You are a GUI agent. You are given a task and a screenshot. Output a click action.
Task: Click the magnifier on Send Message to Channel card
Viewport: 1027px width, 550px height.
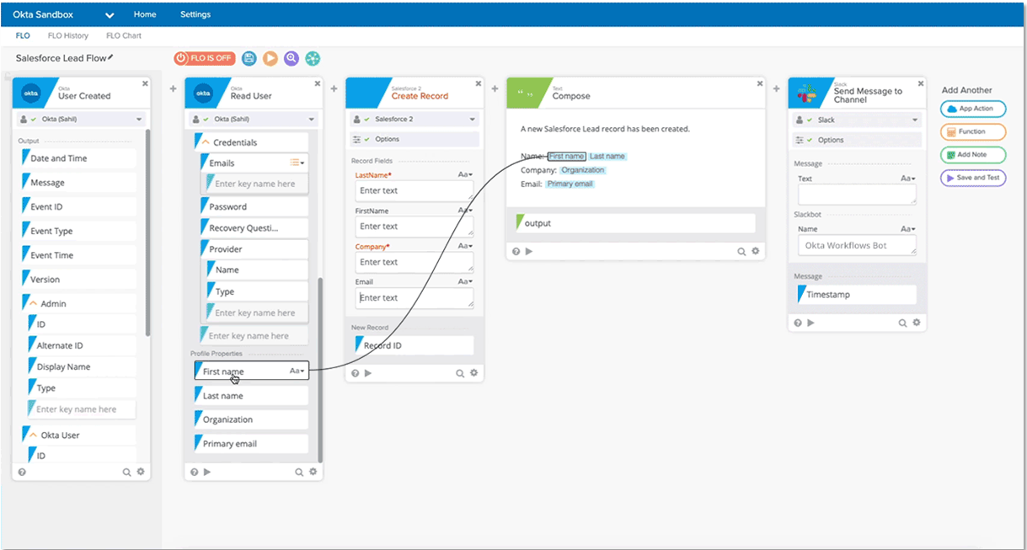pyautogui.click(x=901, y=322)
